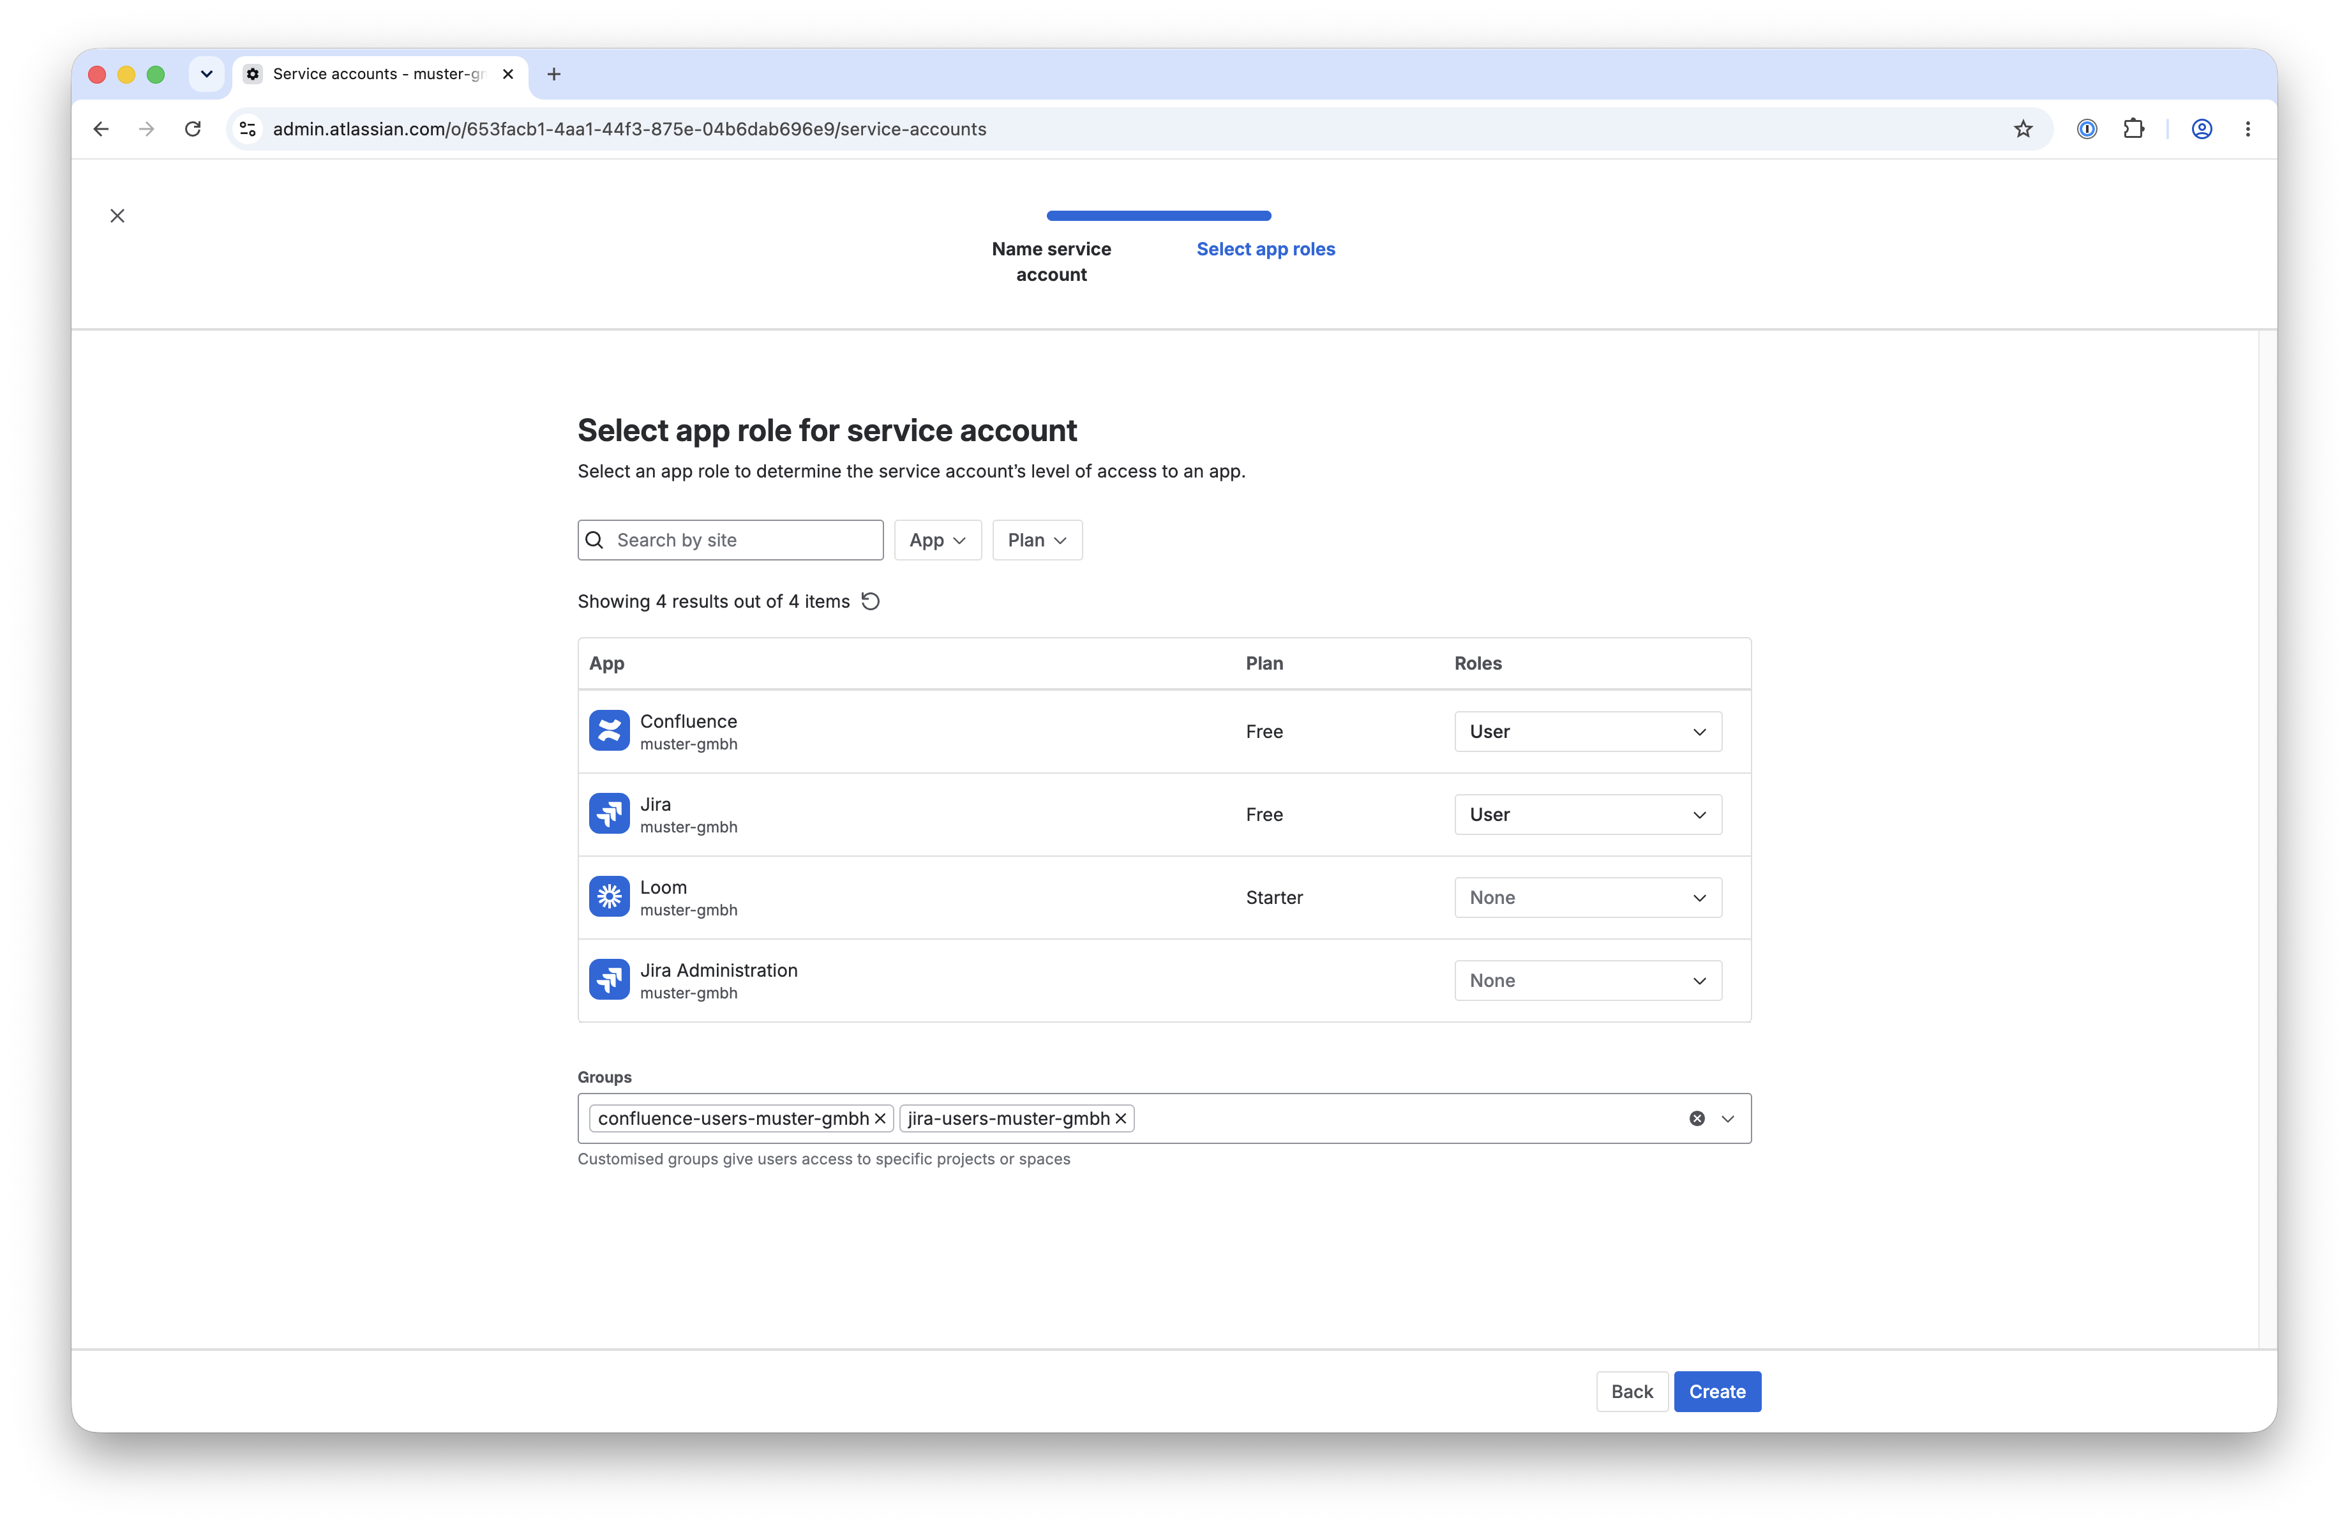2349x1527 pixels.
Task: Remove the confluence-users-muster-gmbh group tag
Action: pos(880,1118)
